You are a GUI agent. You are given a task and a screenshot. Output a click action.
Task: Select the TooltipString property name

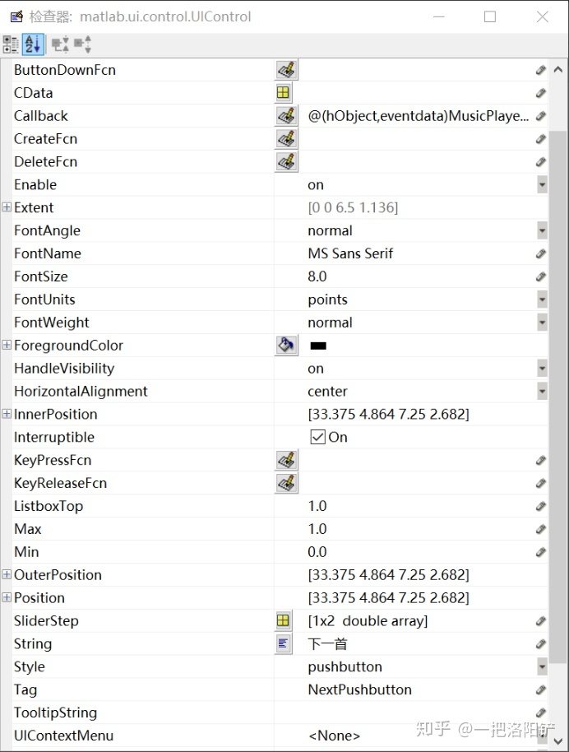pyautogui.click(x=56, y=713)
